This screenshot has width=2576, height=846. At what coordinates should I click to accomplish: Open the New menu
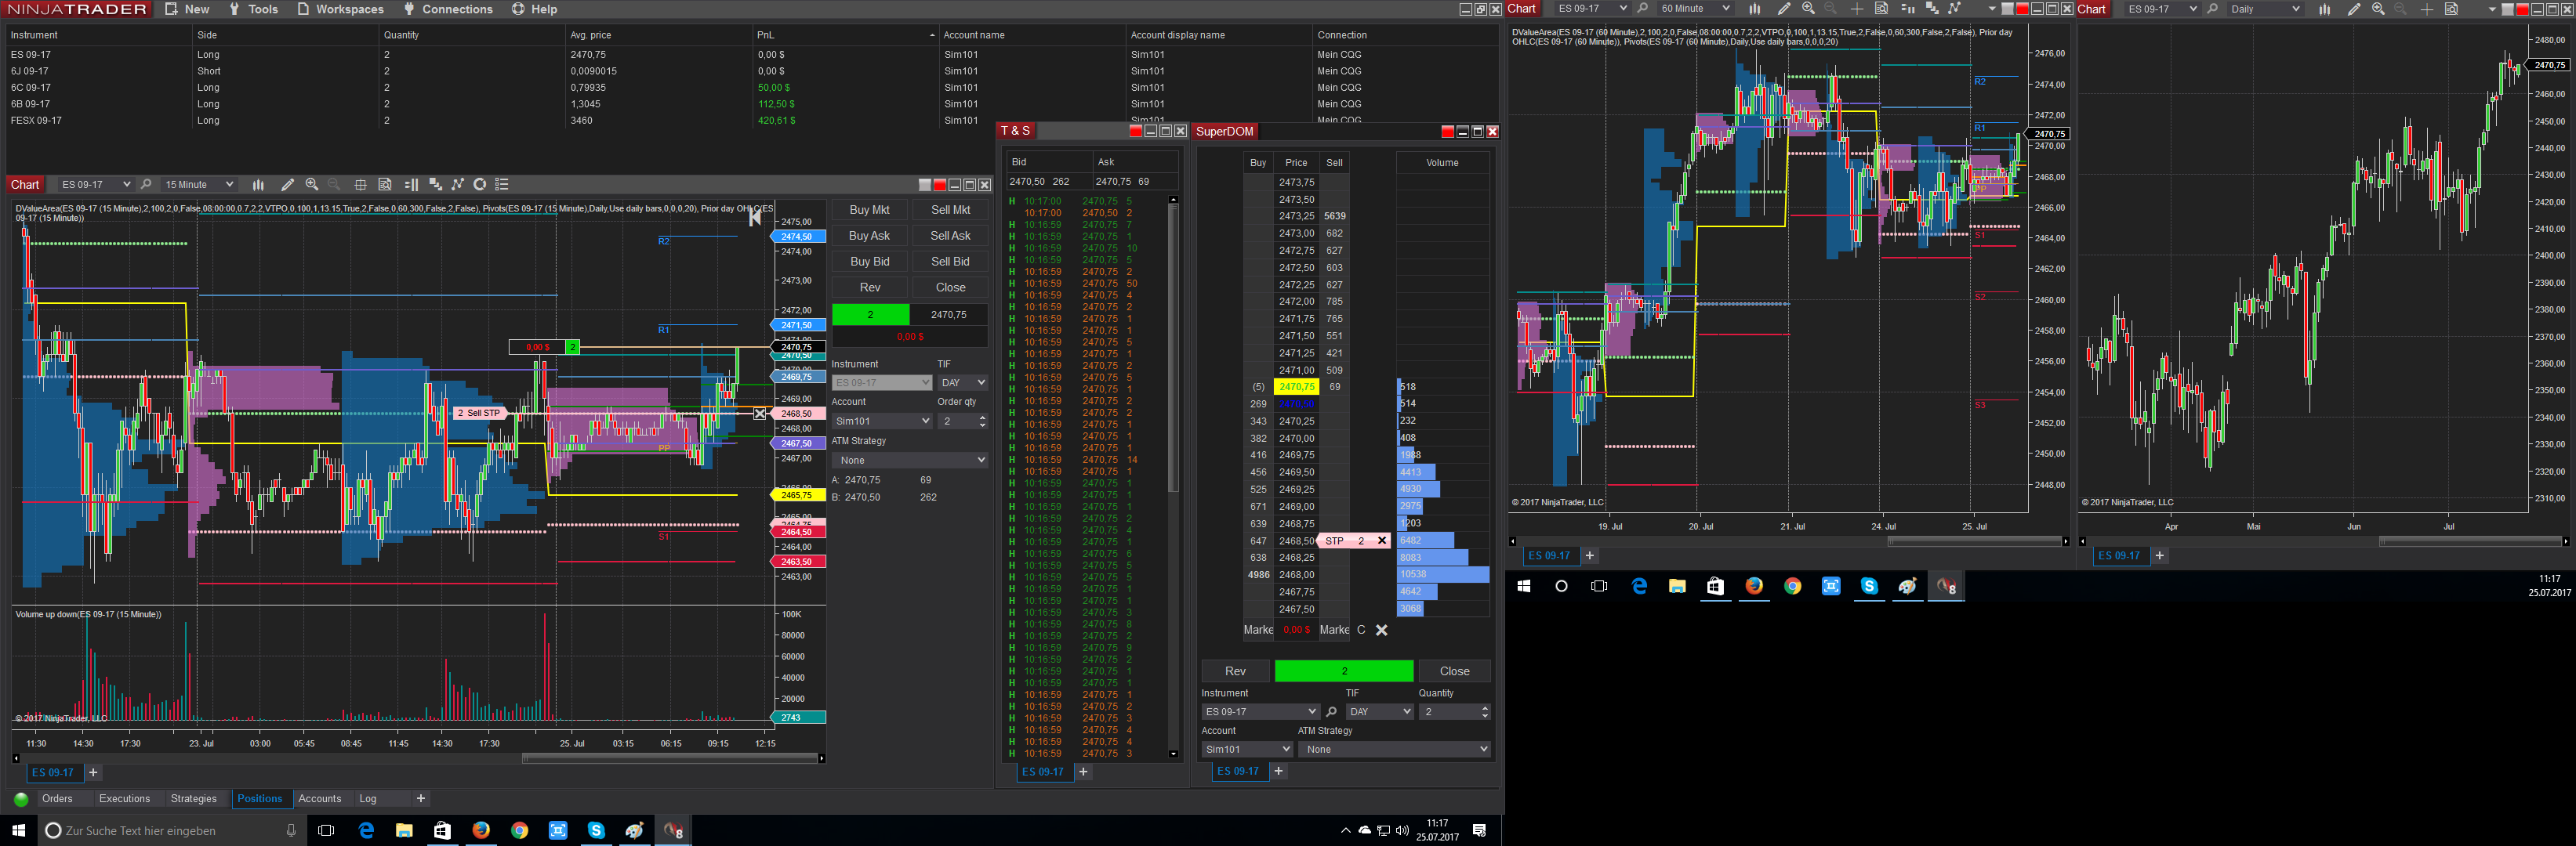tap(187, 9)
